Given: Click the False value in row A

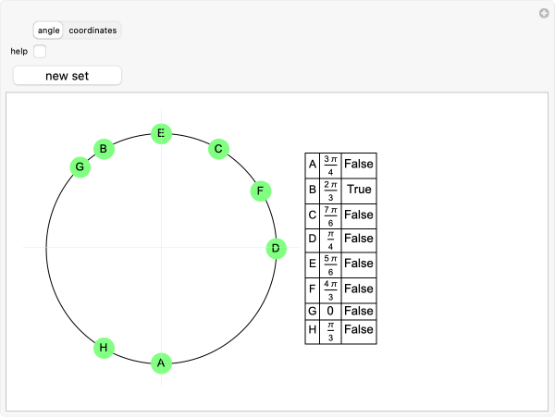Looking at the screenshot, I should click(x=359, y=165).
